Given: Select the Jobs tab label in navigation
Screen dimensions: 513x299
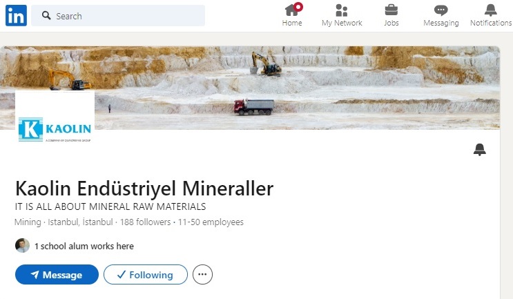Looking at the screenshot, I should pos(391,23).
